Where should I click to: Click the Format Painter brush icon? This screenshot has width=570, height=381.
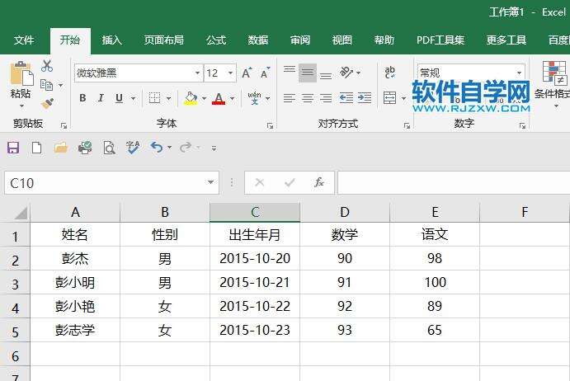click(47, 103)
